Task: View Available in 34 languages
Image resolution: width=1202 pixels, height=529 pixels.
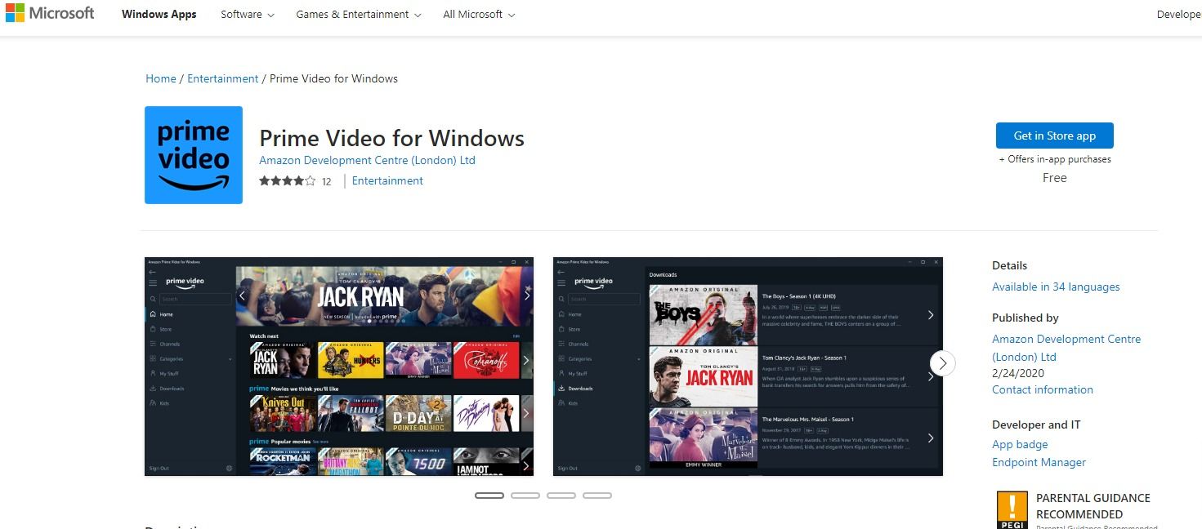Action: (1056, 287)
